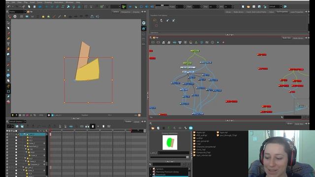The height and width of the screenshot is (177, 315).
Task: Click the slider under the substitution preview
Action: tap(170, 157)
